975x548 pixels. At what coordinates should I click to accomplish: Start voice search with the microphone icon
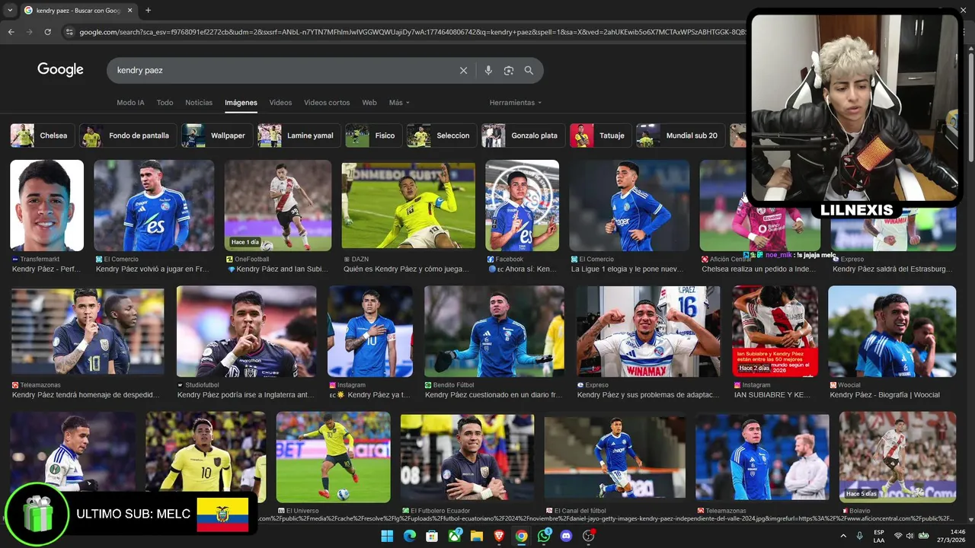click(488, 70)
